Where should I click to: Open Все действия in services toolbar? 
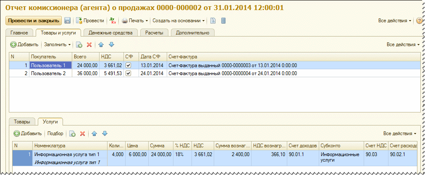click(400, 133)
